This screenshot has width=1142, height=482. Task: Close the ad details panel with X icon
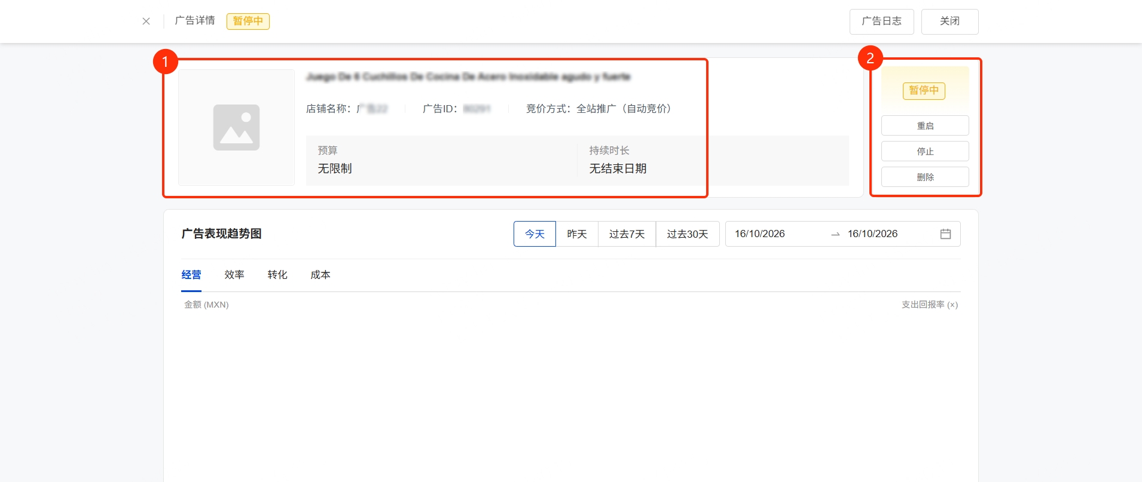[x=146, y=21]
